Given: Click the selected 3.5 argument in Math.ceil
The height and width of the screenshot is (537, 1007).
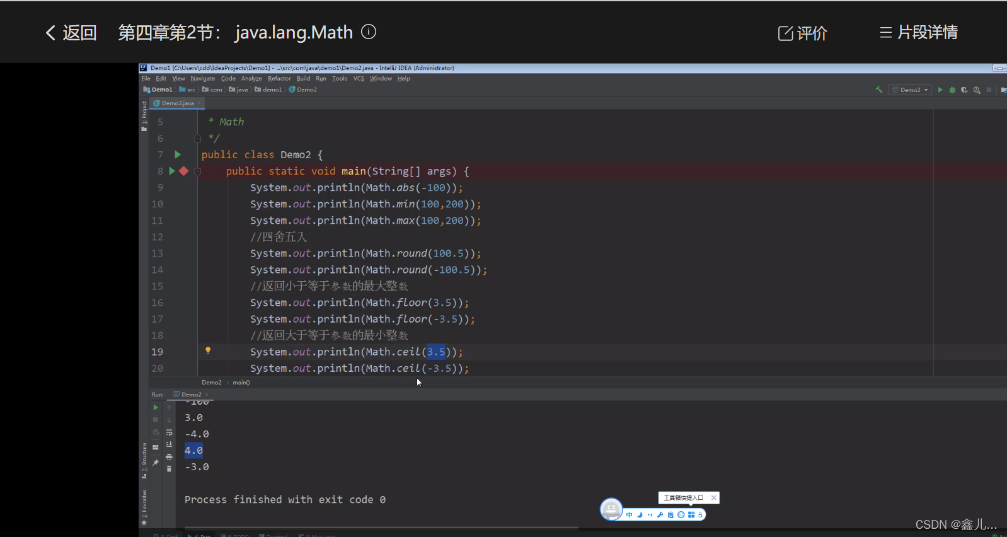Looking at the screenshot, I should (436, 352).
